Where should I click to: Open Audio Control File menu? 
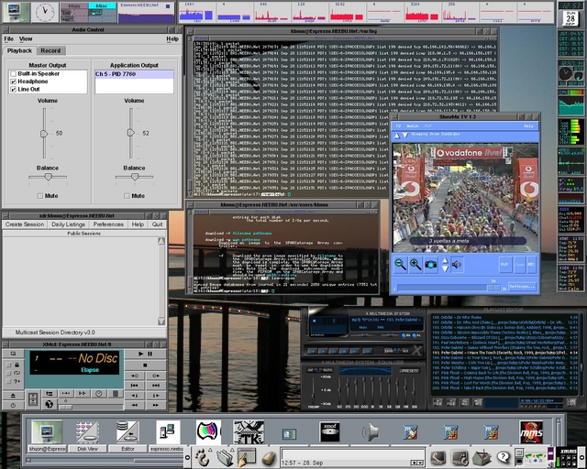click(x=8, y=38)
